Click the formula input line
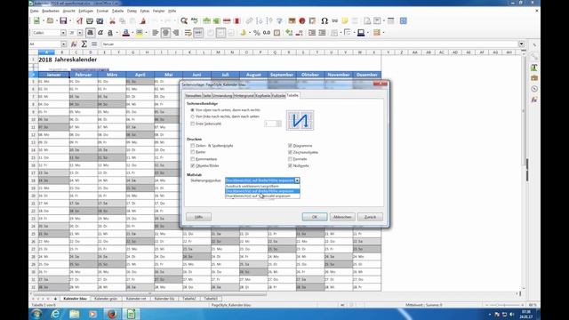 [x=309, y=44]
